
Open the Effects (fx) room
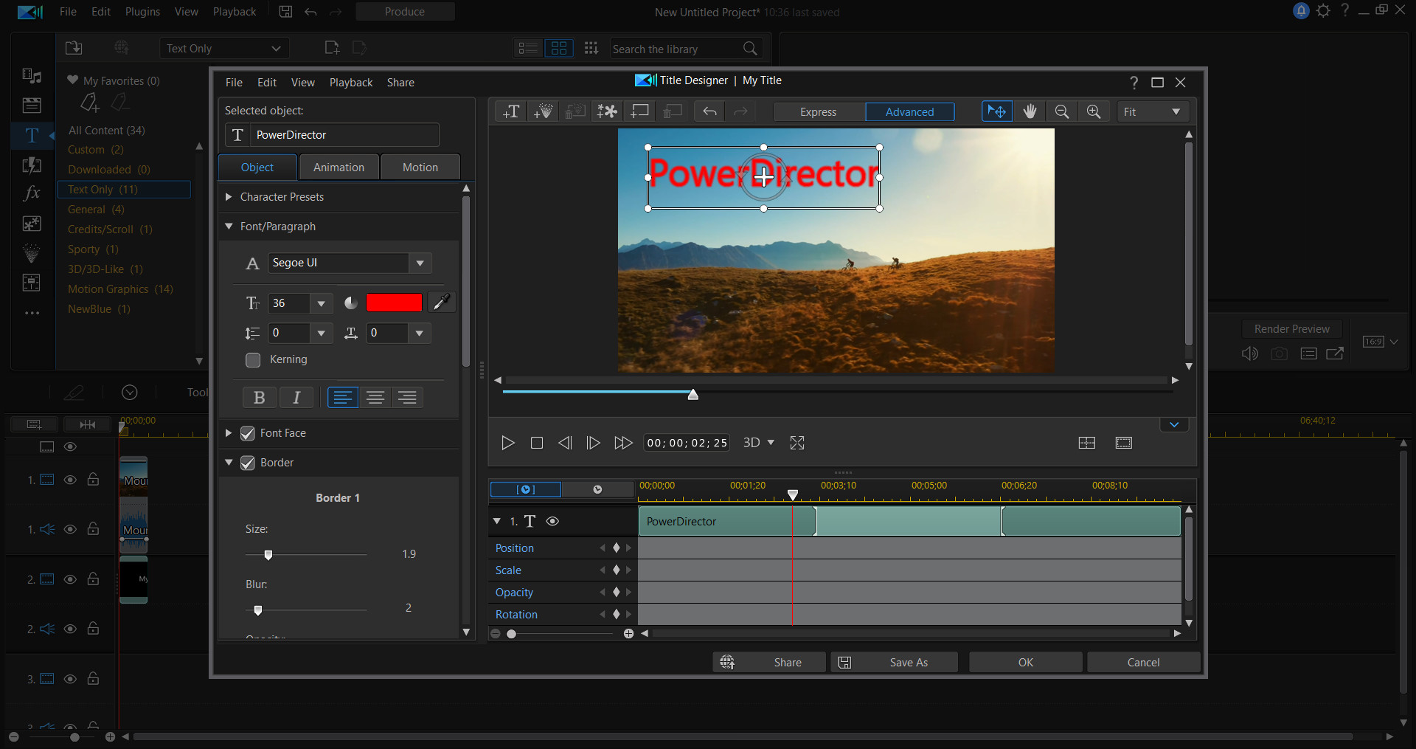[x=32, y=193]
